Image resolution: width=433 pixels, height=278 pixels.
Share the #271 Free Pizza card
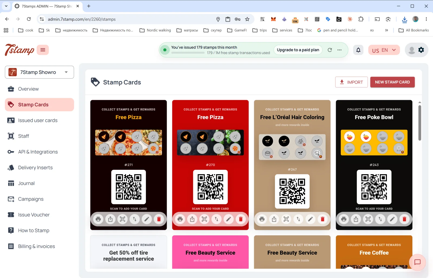click(110, 219)
